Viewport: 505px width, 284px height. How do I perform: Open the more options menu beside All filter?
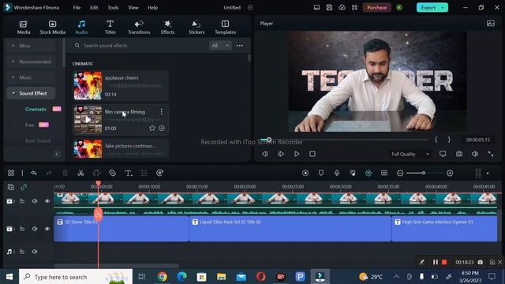[x=240, y=46]
